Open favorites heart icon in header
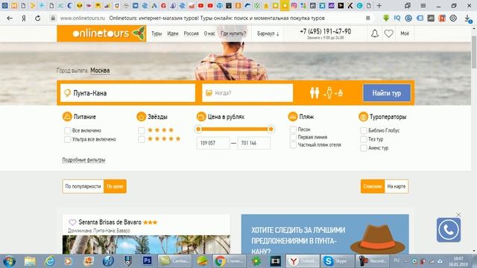477x268 pixels. click(389, 33)
